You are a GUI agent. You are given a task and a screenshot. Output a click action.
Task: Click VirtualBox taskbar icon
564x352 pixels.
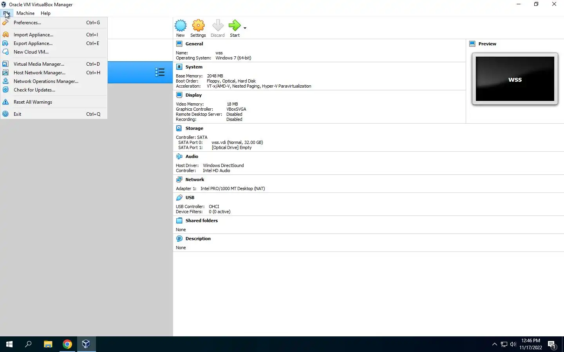86,344
